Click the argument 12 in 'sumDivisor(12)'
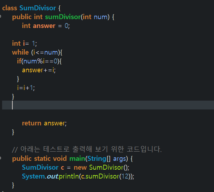 click(125, 176)
